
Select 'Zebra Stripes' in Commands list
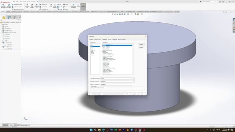pyautogui.click(x=106, y=67)
